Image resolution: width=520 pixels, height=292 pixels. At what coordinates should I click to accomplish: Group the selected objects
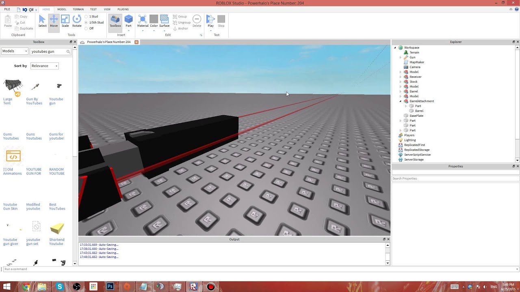[x=180, y=17]
